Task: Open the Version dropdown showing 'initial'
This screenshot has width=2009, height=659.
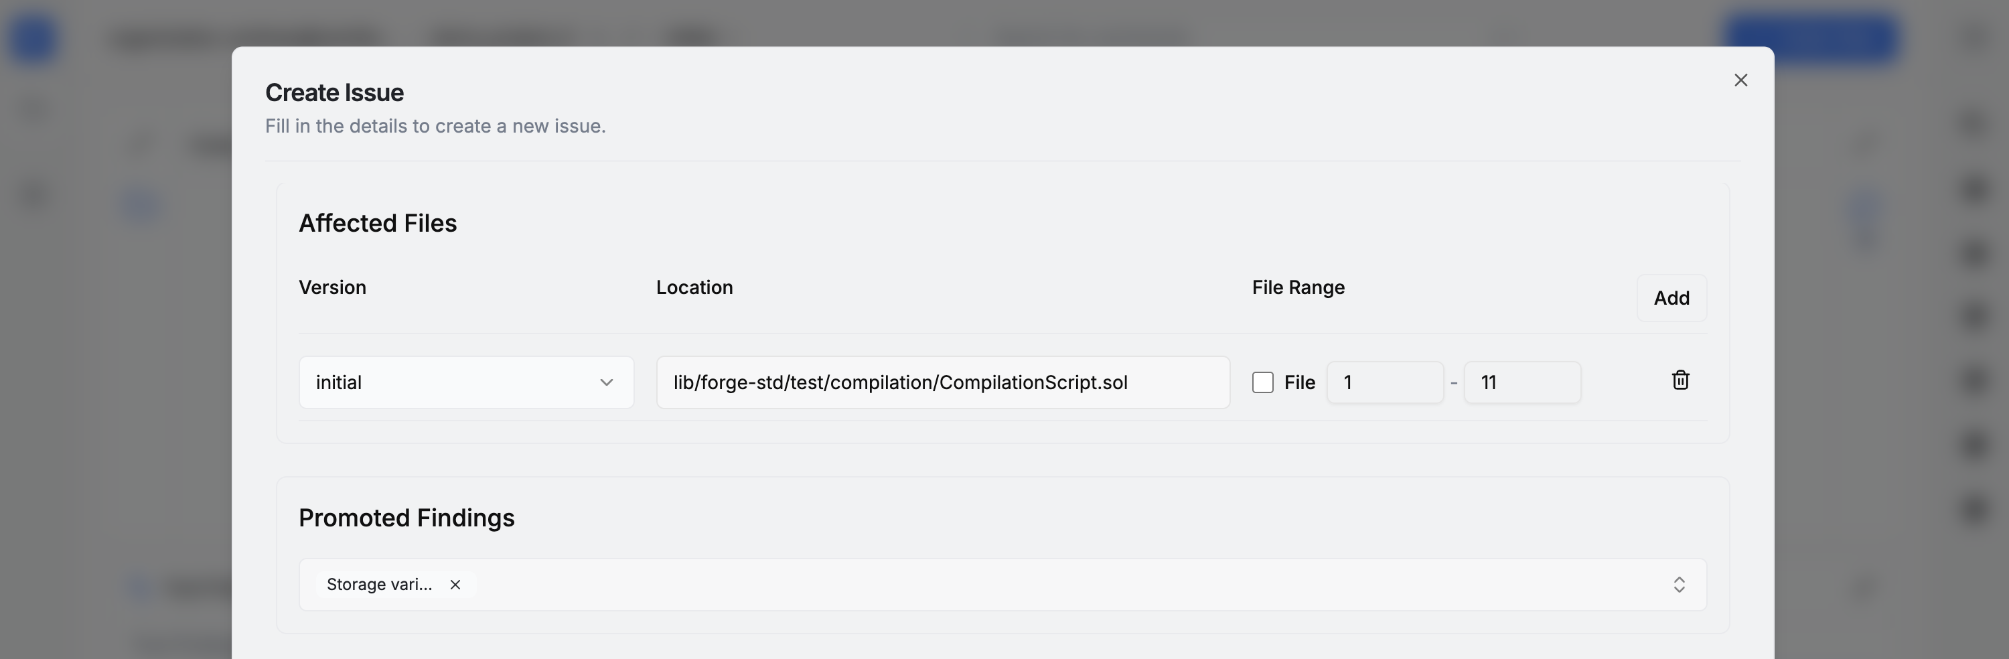Action: (465, 383)
